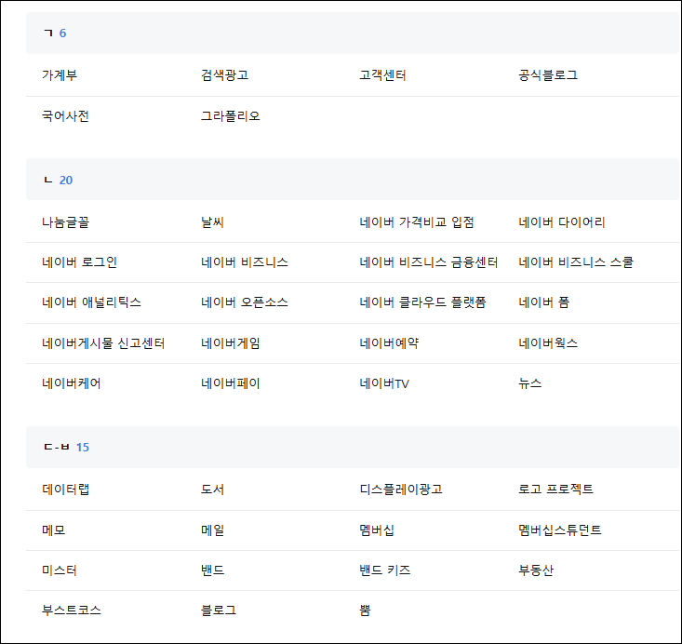Viewport: 682px width, 644px height.
Task: Open 네이버 클라우드 플랫폼
Action: [422, 302]
